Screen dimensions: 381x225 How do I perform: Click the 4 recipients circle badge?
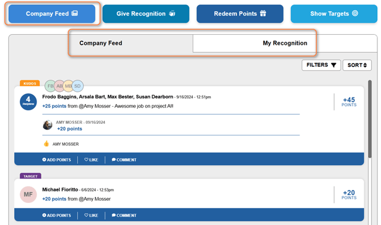(x=28, y=102)
